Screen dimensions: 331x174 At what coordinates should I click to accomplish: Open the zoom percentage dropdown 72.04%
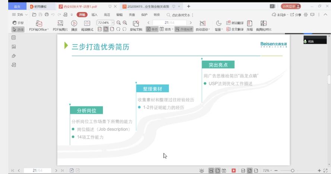105,23
